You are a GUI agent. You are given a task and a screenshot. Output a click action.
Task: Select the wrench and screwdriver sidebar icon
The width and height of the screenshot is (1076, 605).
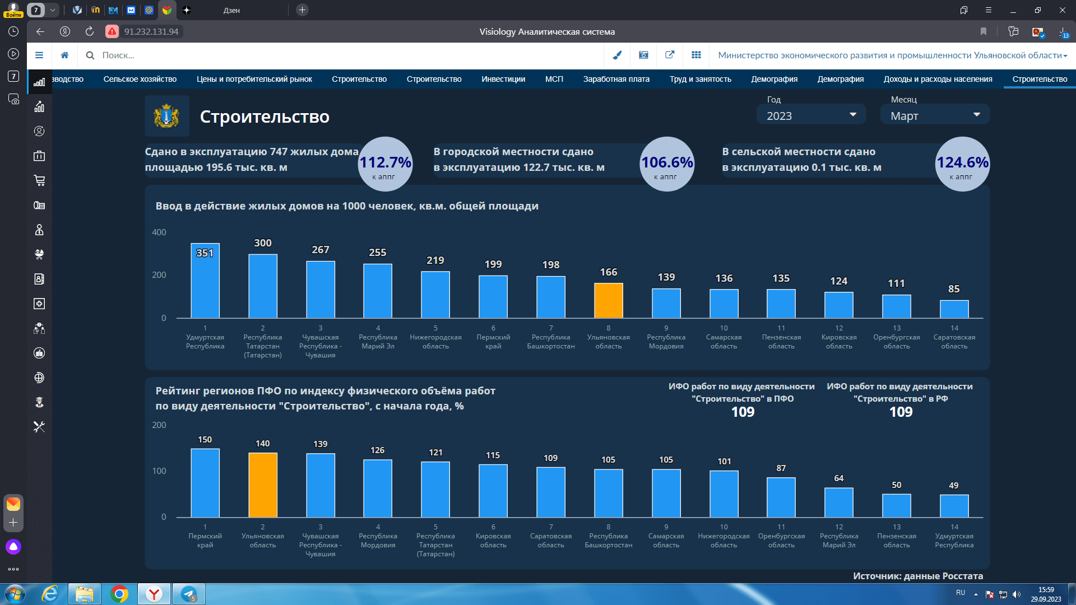tap(39, 427)
